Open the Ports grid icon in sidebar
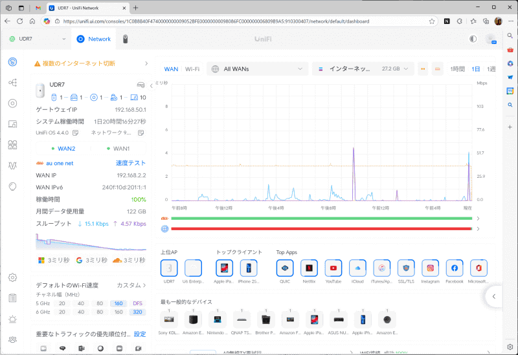 tap(12, 145)
